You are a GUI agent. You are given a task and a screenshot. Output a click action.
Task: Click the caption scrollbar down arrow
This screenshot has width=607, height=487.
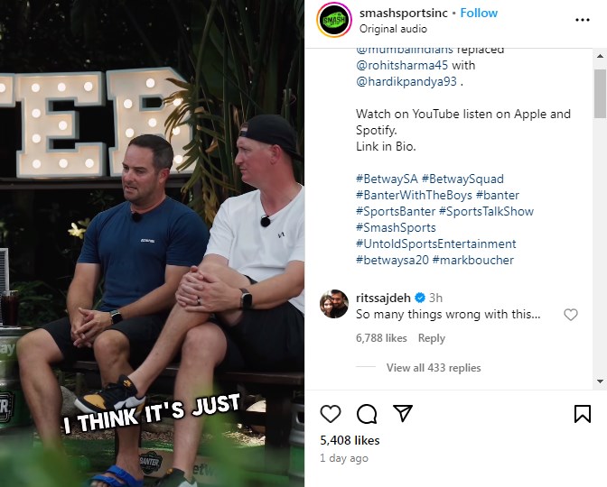coord(600,381)
